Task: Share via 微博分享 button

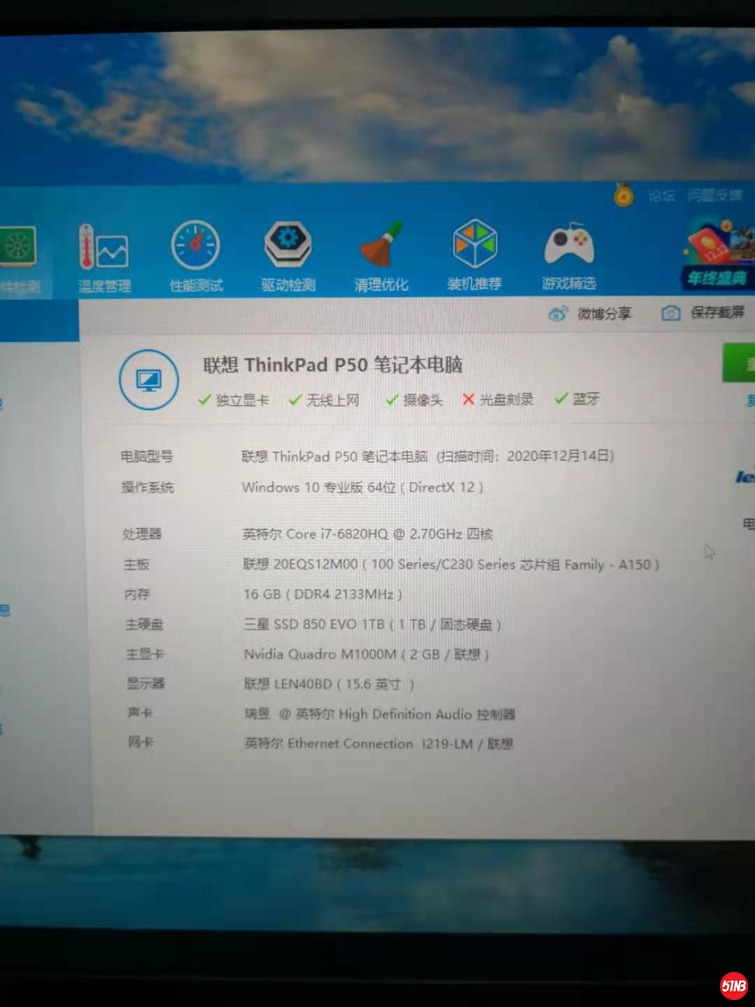Action: 590,314
